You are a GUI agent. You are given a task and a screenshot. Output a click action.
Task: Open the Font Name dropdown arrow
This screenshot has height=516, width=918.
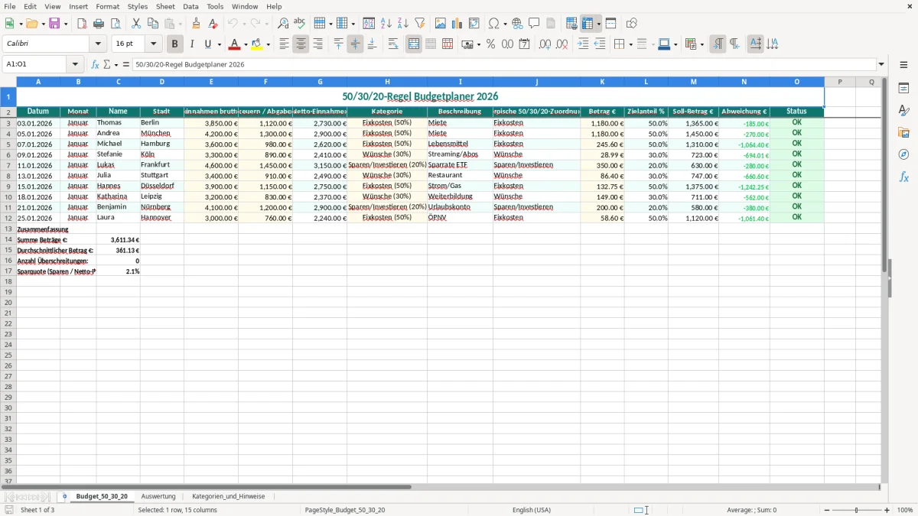(98, 44)
